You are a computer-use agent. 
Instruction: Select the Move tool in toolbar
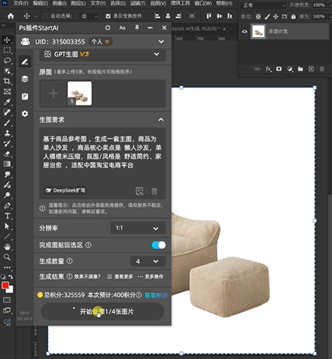pos(7,40)
